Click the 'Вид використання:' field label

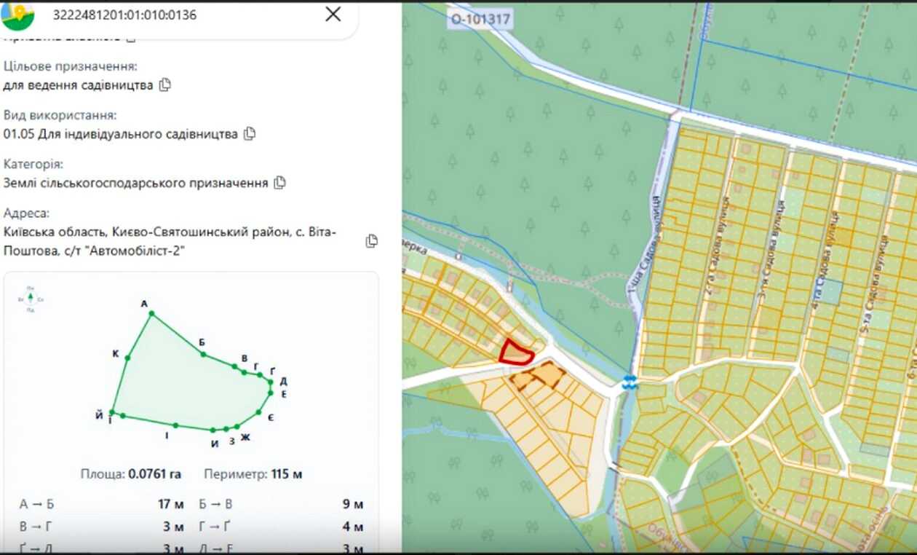[x=60, y=115]
